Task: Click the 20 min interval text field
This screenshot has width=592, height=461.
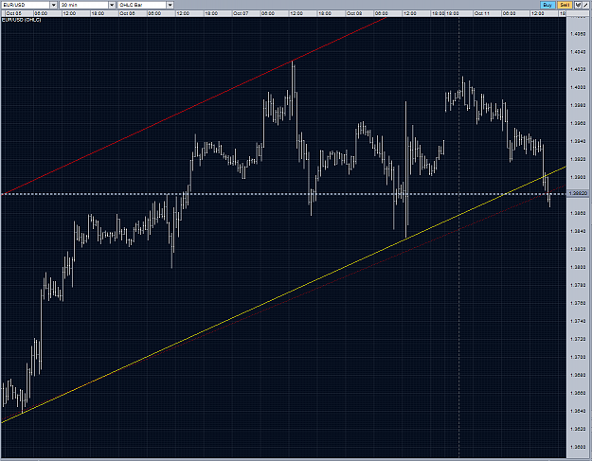Action: 84,5
